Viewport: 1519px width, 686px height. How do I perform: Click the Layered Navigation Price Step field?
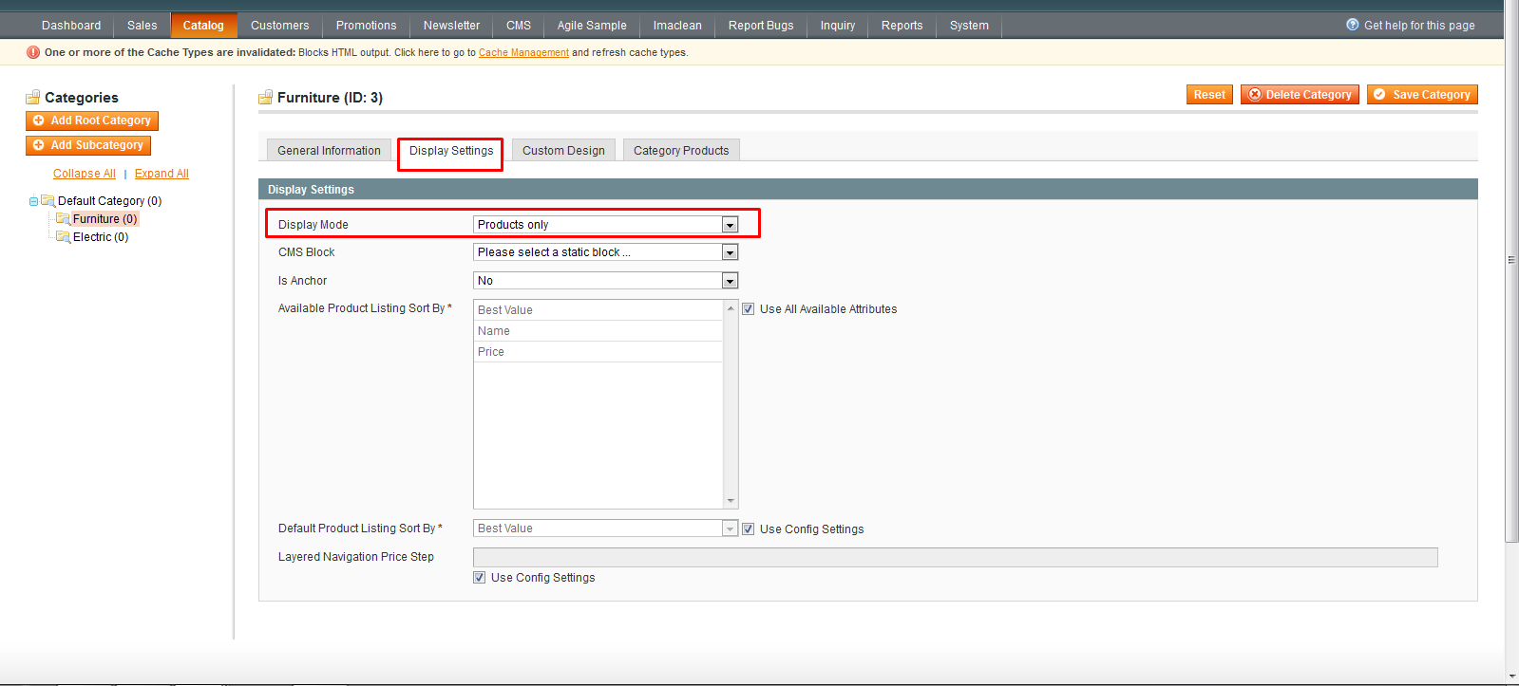pyautogui.click(x=955, y=557)
